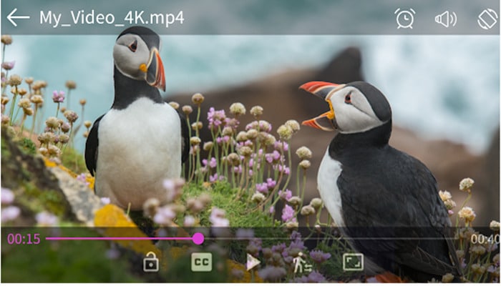Seek within the played pink progress section
The width and height of the screenshot is (501, 286).
click(x=120, y=238)
